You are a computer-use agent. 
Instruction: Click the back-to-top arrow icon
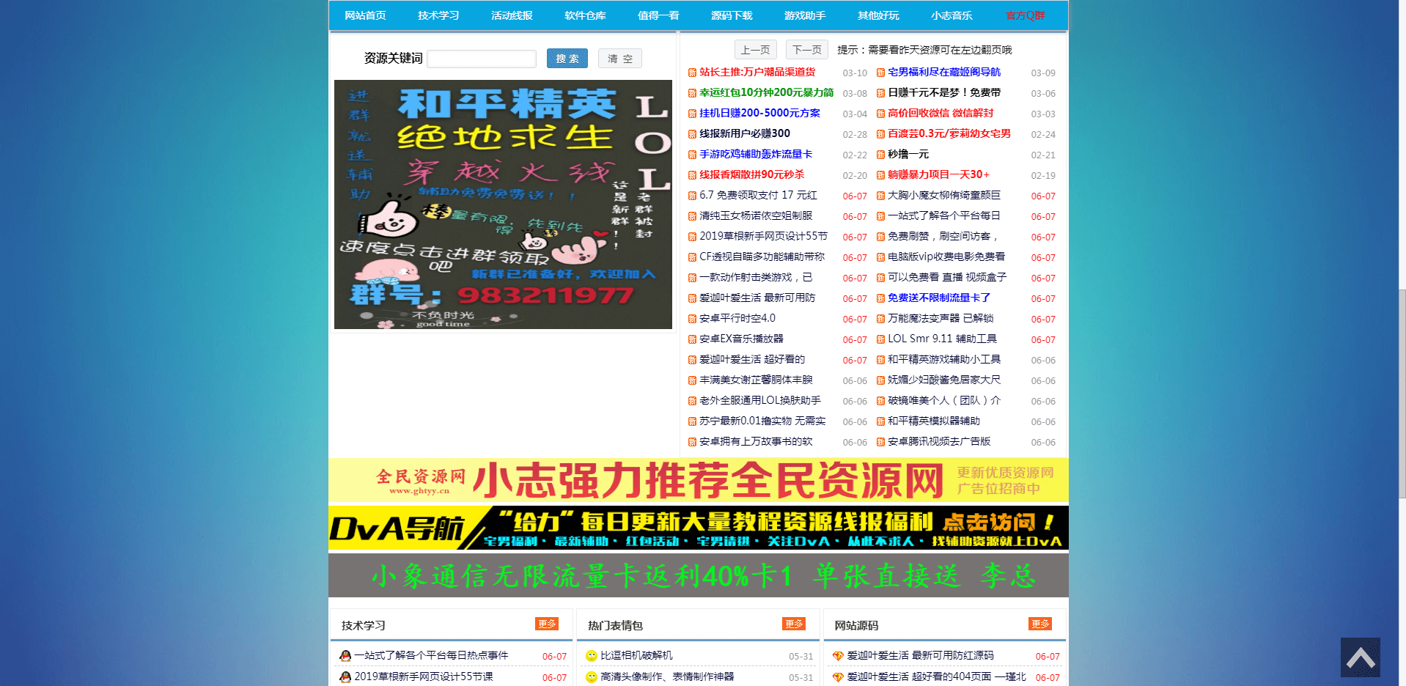click(x=1361, y=657)
